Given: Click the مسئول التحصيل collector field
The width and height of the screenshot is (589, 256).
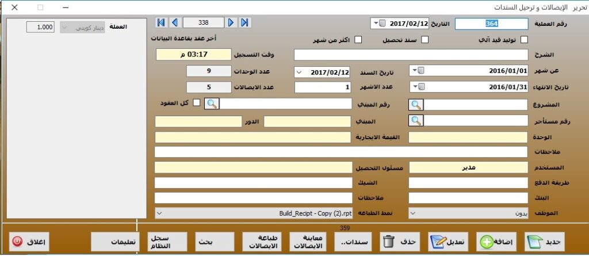Looking at the screenshot, I should [x=254, y=167].
